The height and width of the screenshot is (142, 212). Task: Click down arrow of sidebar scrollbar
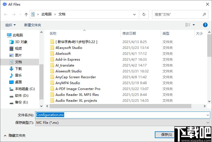click(x=41, y=106)
